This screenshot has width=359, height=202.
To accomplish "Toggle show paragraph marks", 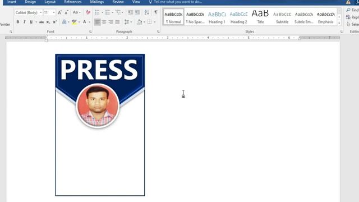I will [x=156, y=12].
